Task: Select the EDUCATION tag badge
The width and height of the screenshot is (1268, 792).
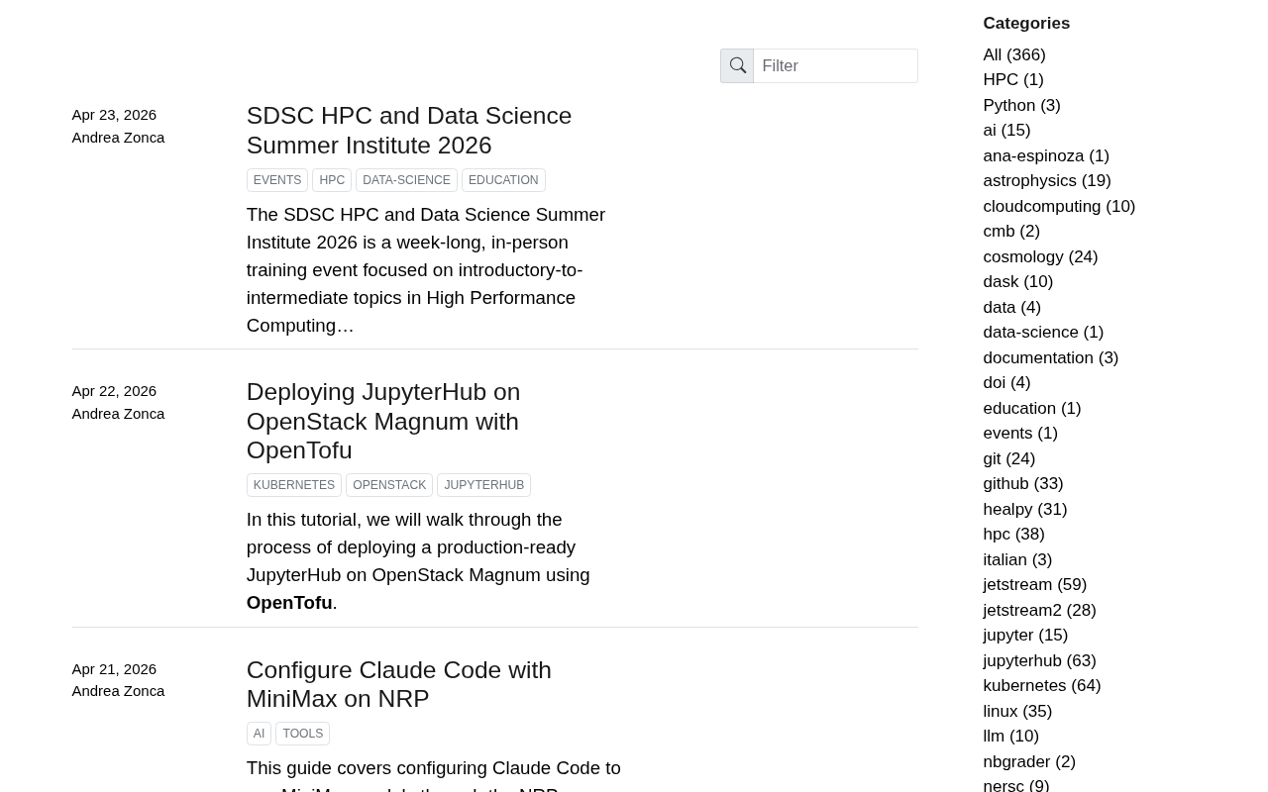Action: pyautogui.click(x=503, y=180)
